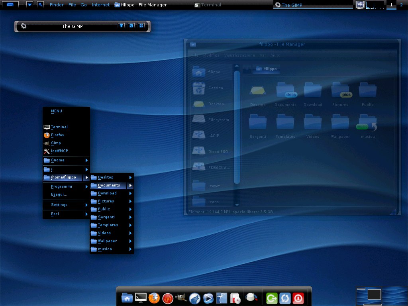
Task: Click the howling wolf icon in the dock
Action: click(194, 298)
